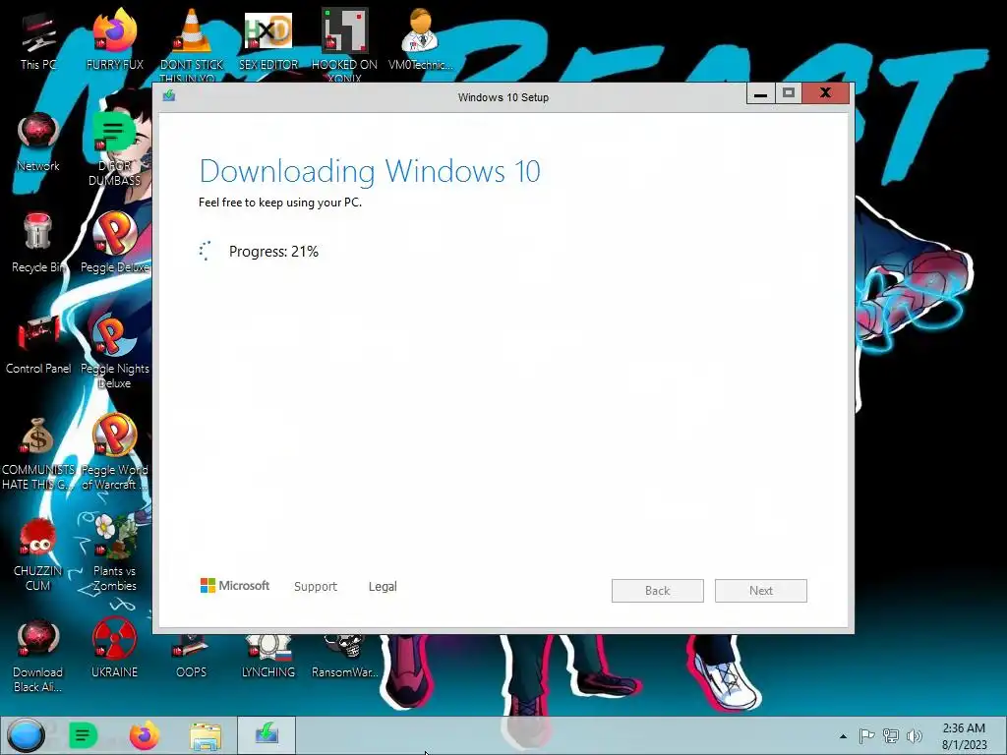Click the Windows 10 Setup title bar icon

coord(169,95)
